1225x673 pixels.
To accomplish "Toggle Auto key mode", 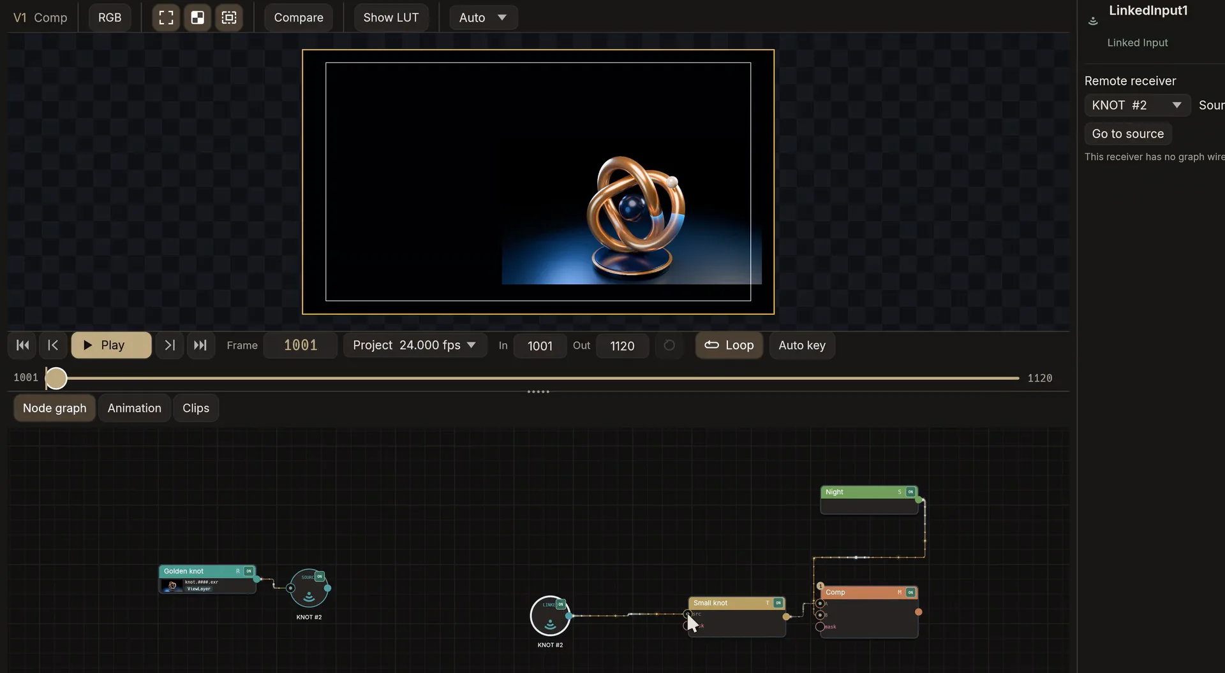I will pyautogui.click(x=802, y=345).
